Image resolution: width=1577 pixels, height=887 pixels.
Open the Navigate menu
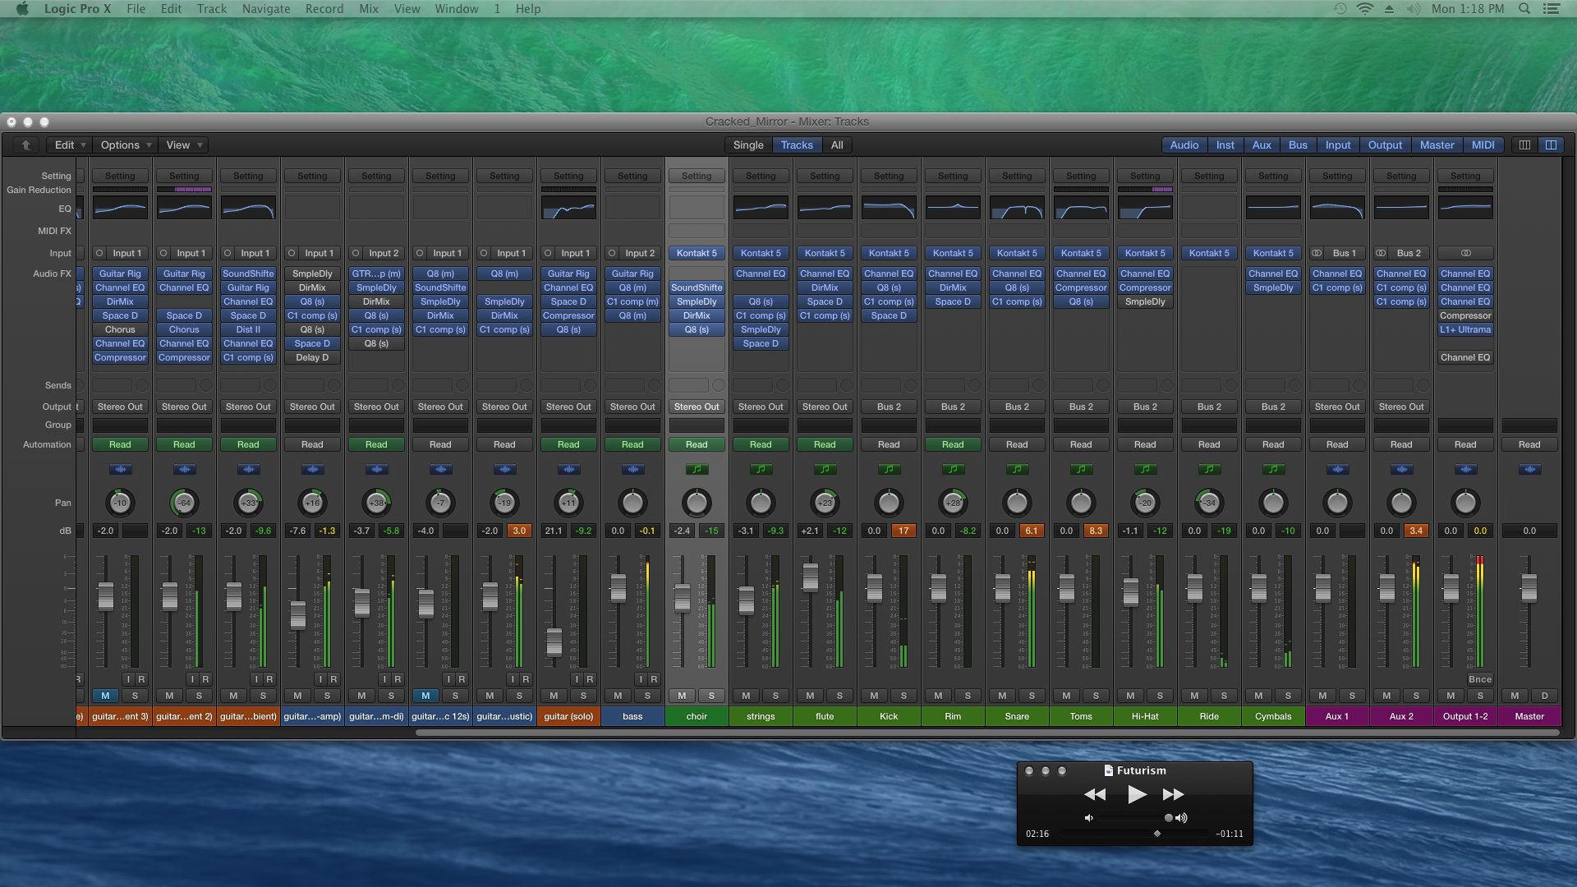(x=266, y=9)
